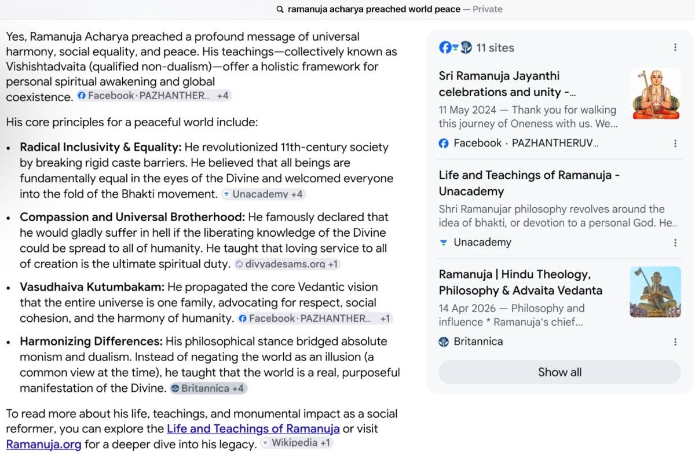Open the Life and Teachings of Ramanuja link
Viewport: 695px width, 459px height.
253,429
